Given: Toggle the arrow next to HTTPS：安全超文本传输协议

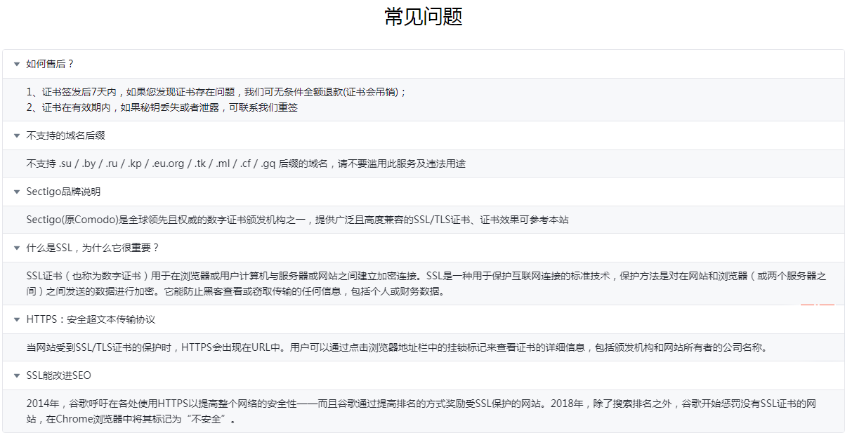Looking at the screenshot, I should point(16,319).
